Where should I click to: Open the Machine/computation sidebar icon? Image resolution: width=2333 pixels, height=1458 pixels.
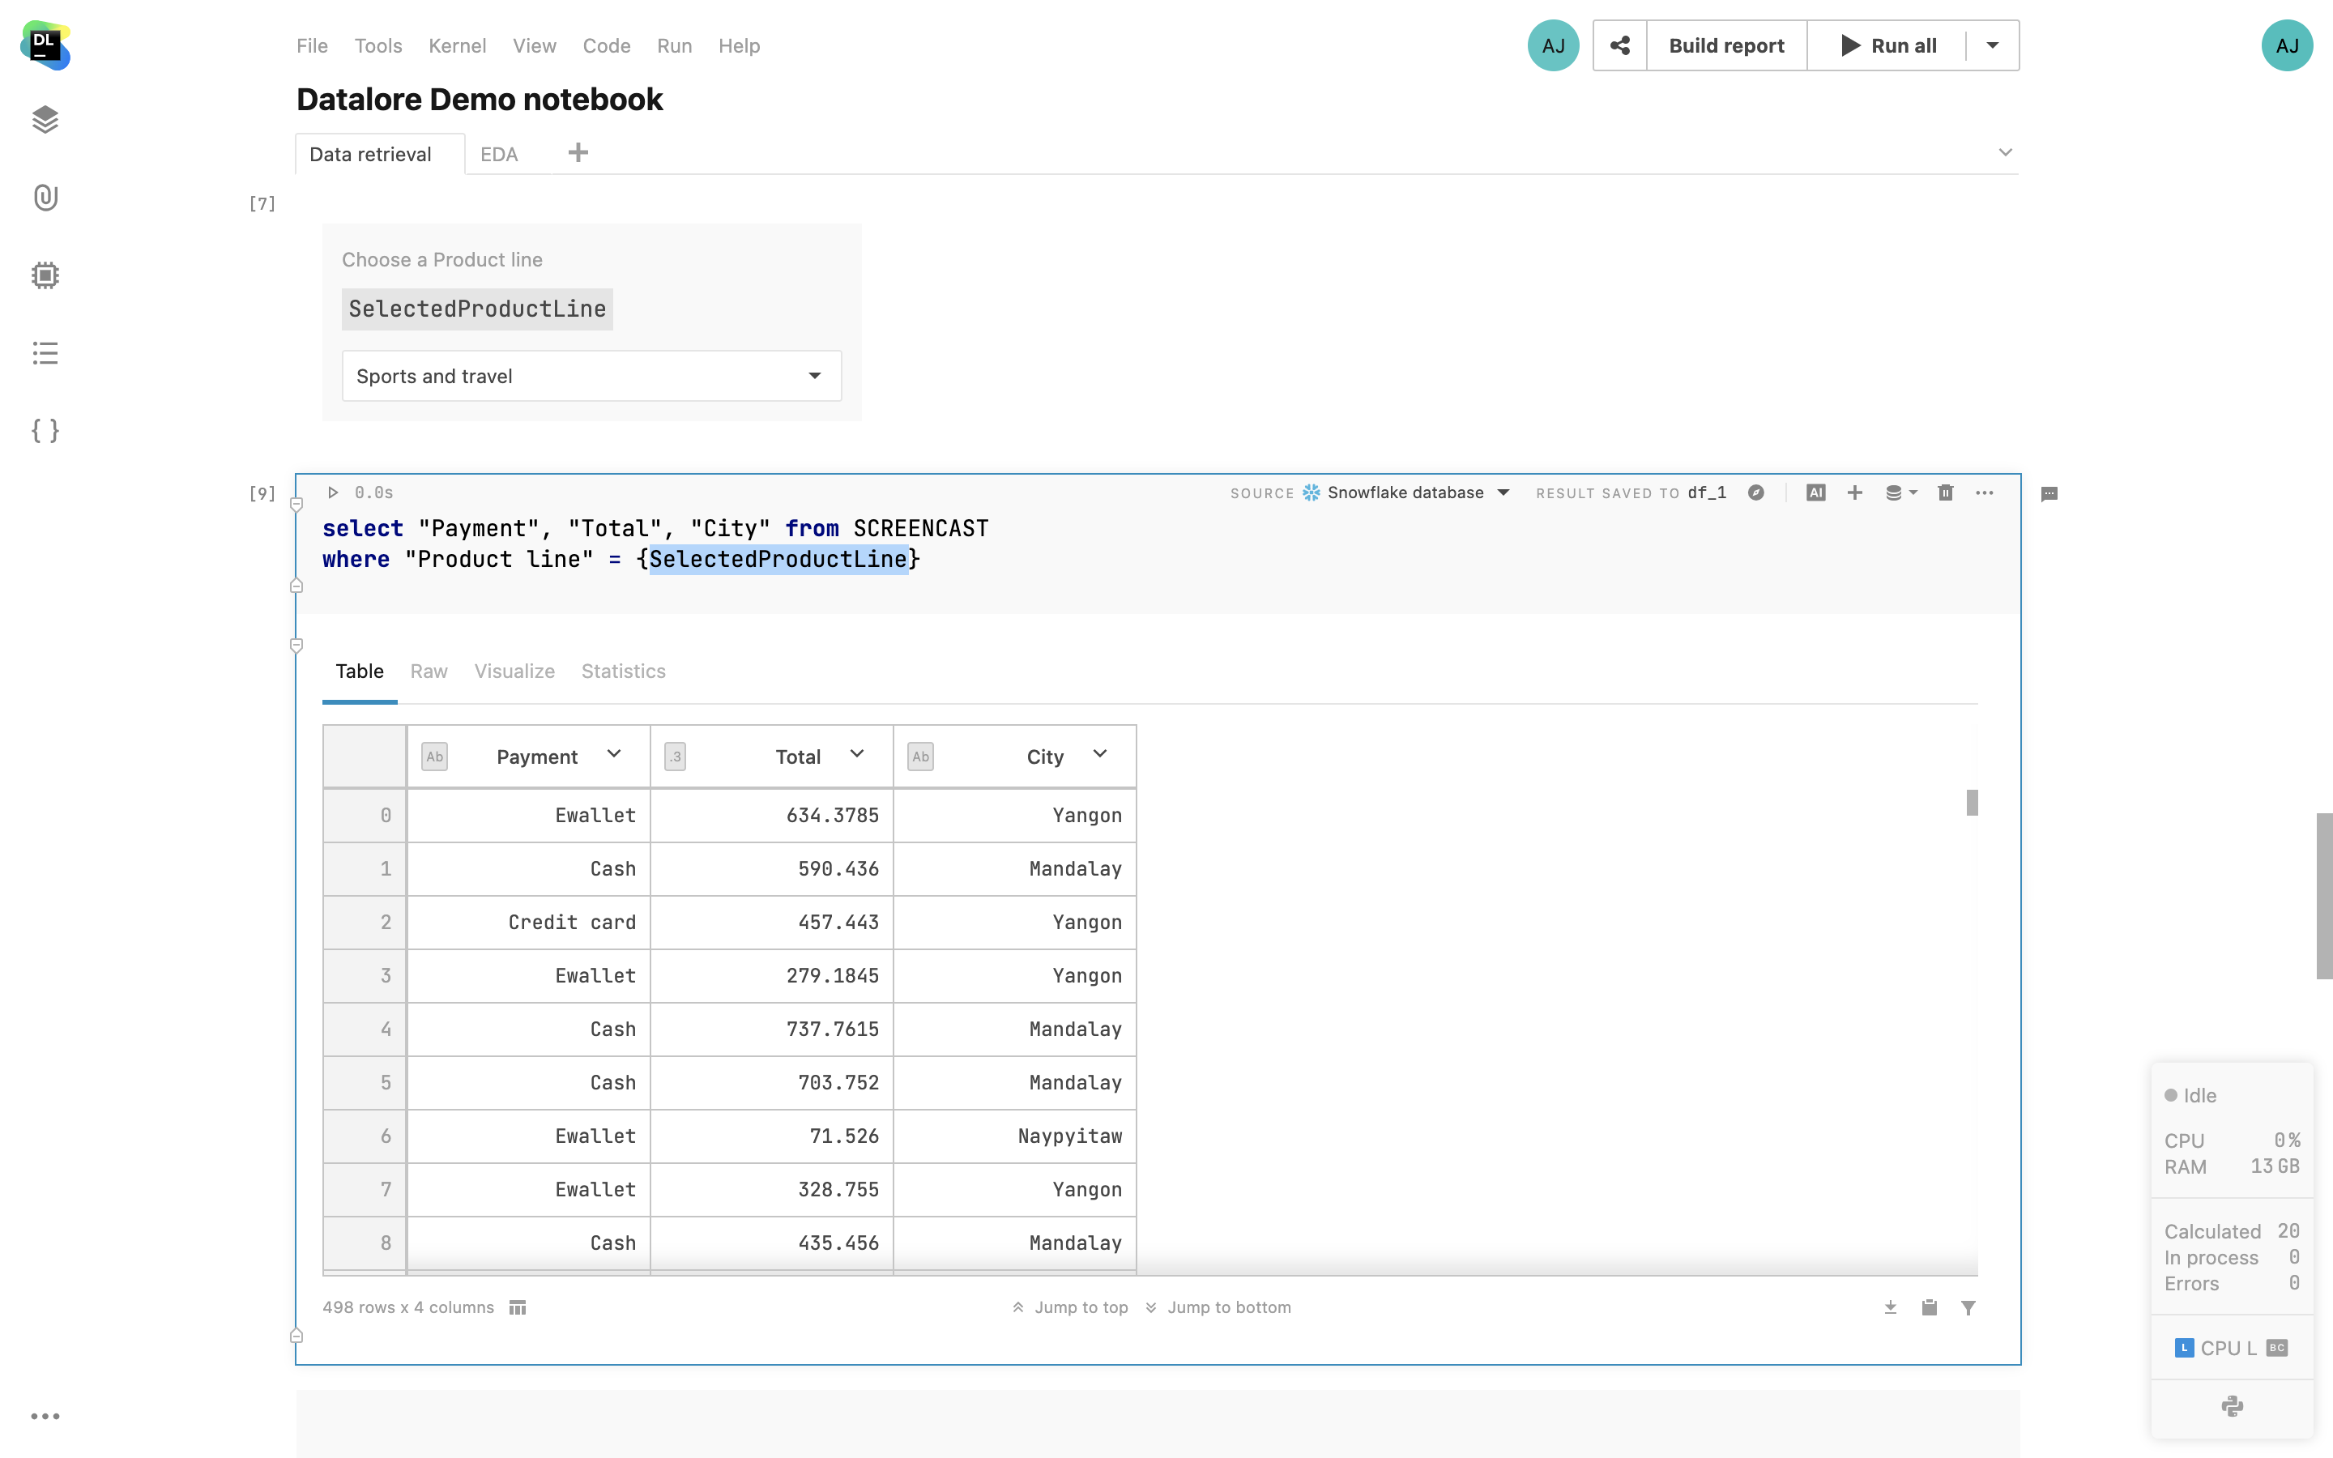pyautogui.click(x=45, y=275)
